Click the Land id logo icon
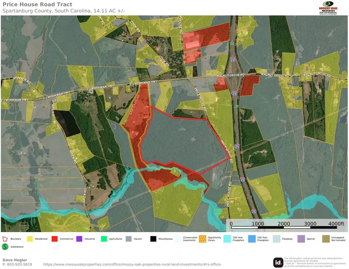The image size is (349, 269). click(278, 262)
